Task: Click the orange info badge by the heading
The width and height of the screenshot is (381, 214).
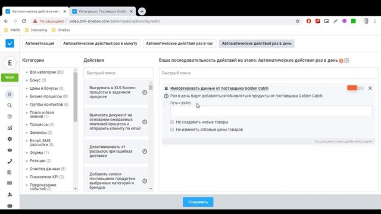Action: pyautogui.click(x=341, y=61)
